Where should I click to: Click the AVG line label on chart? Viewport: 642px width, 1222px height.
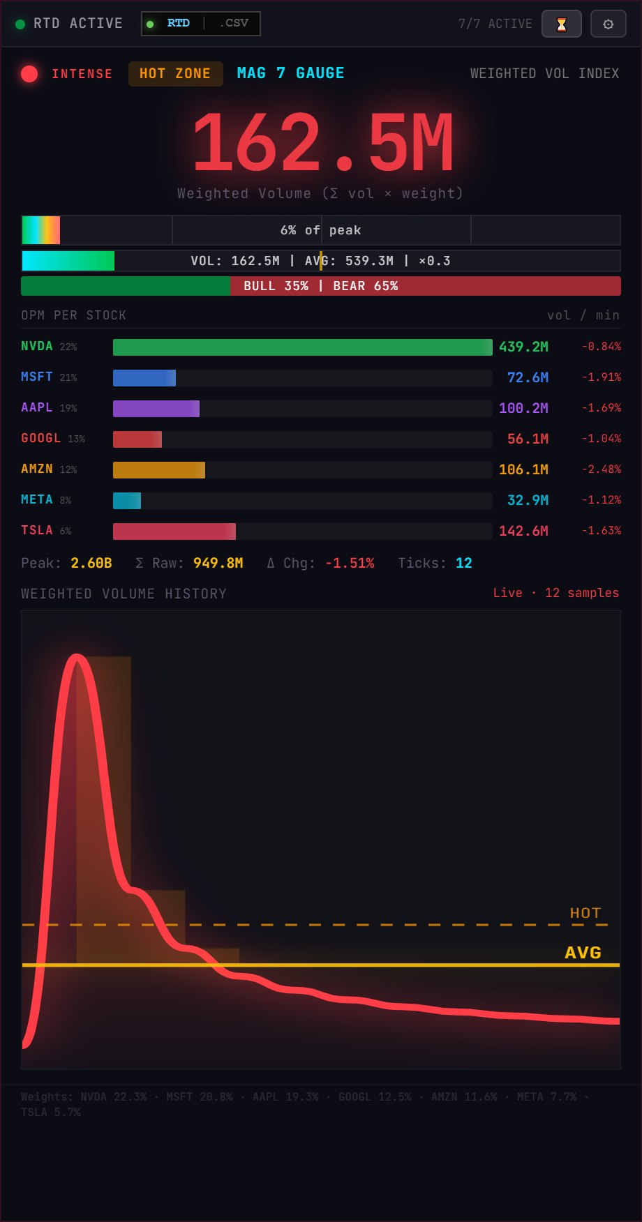pos(583,953)
